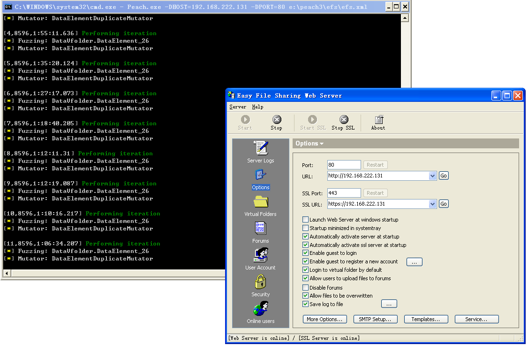
Task: Enable Startup minimized in systemtray
Action: [x=305, y=228]
